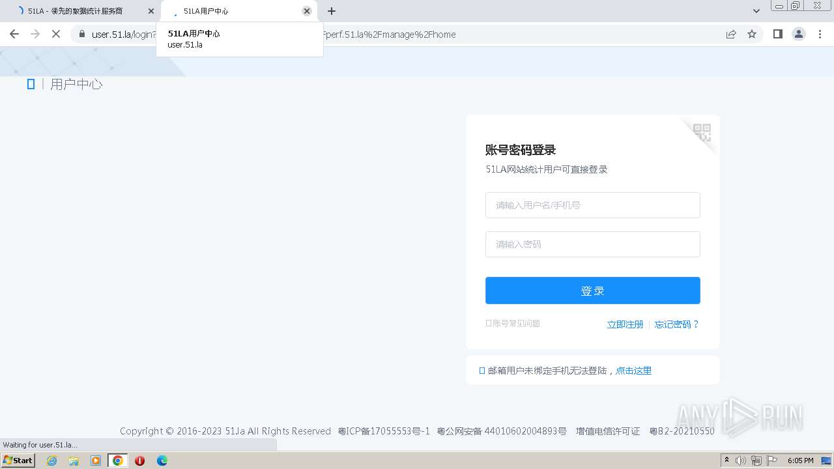Click 粤ICP备17055553号-1 footer text
The image size is (834, 469).
coord(384,431)
